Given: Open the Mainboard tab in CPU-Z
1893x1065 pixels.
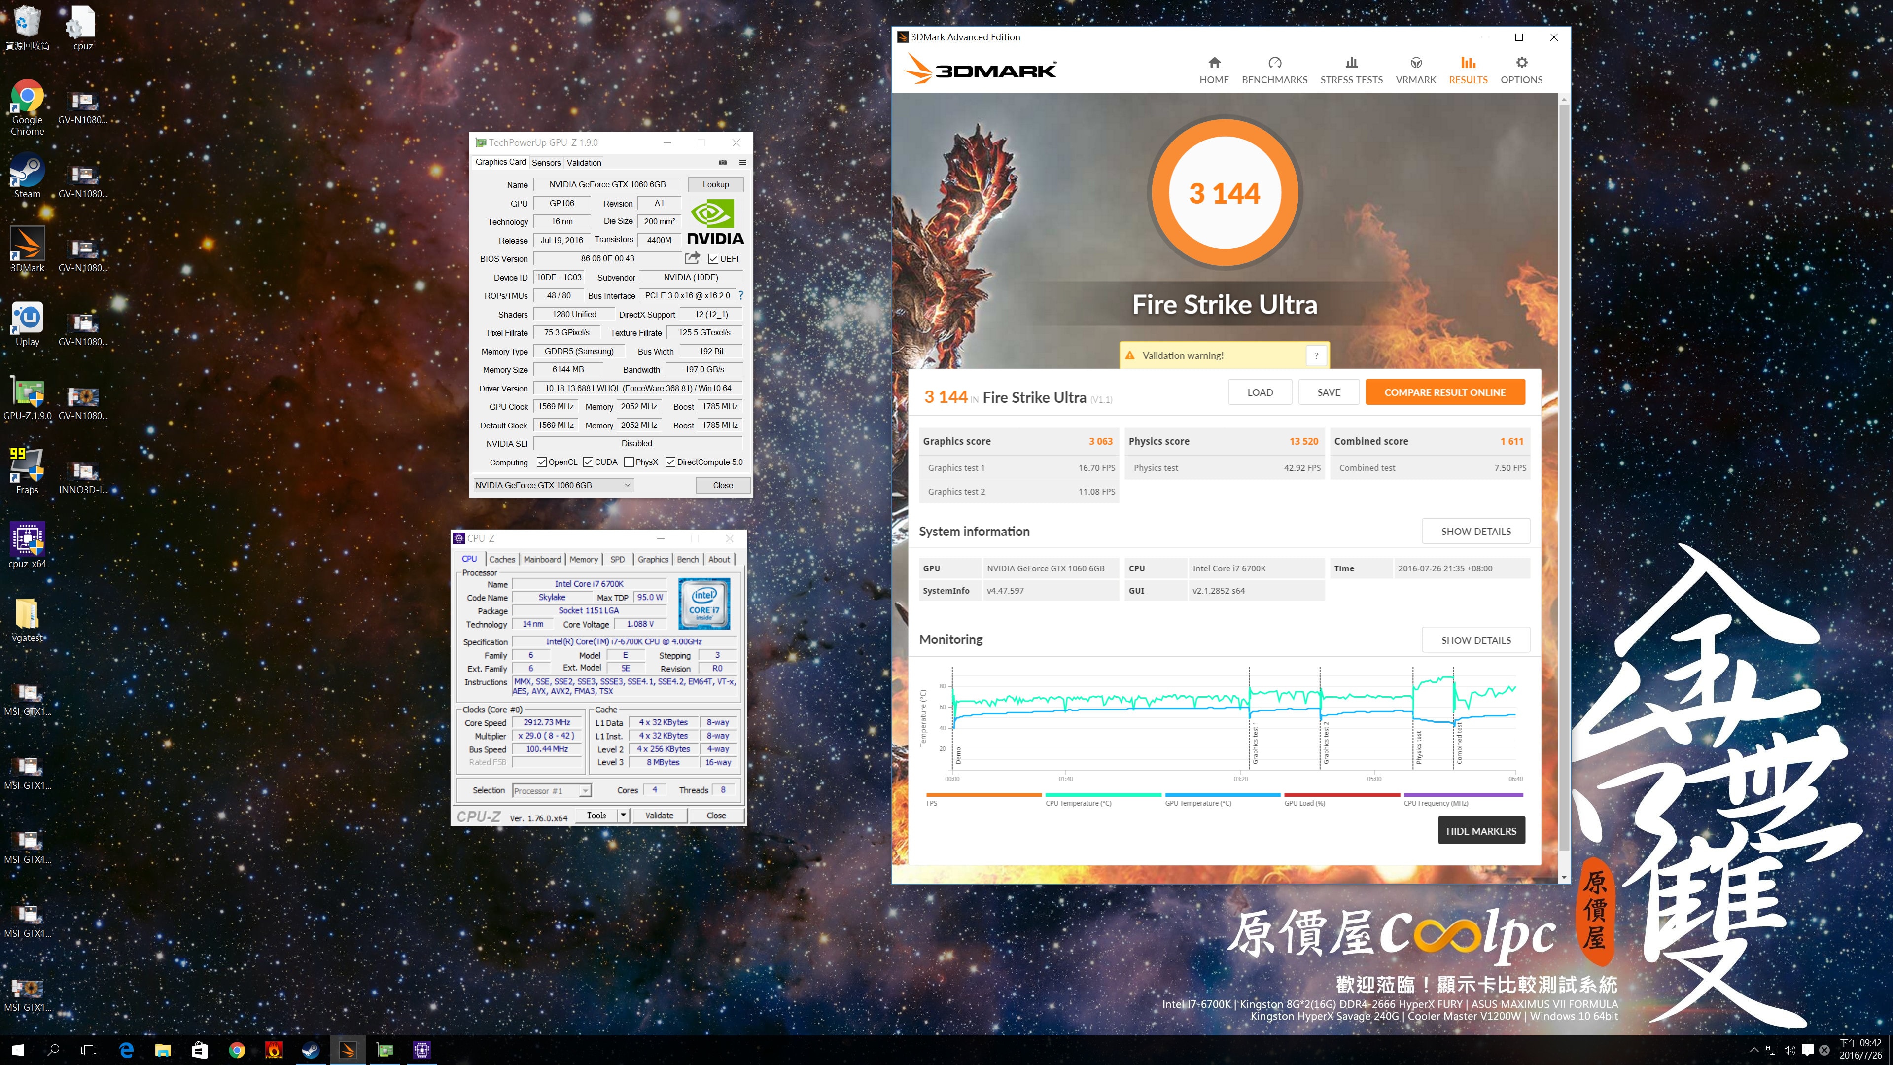Looking at the screenshot, I should 542,559.
